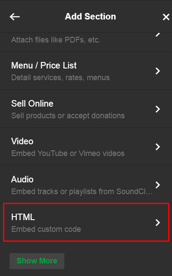Click "Detail services, rates, menus" subtitle
This screenshot has height=276, width=172.
coord(61,78)
